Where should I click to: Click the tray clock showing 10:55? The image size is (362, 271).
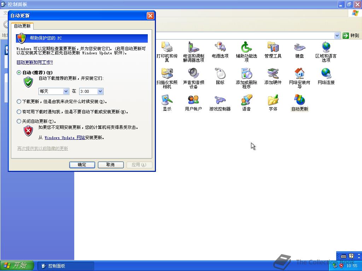pos(352,266)
